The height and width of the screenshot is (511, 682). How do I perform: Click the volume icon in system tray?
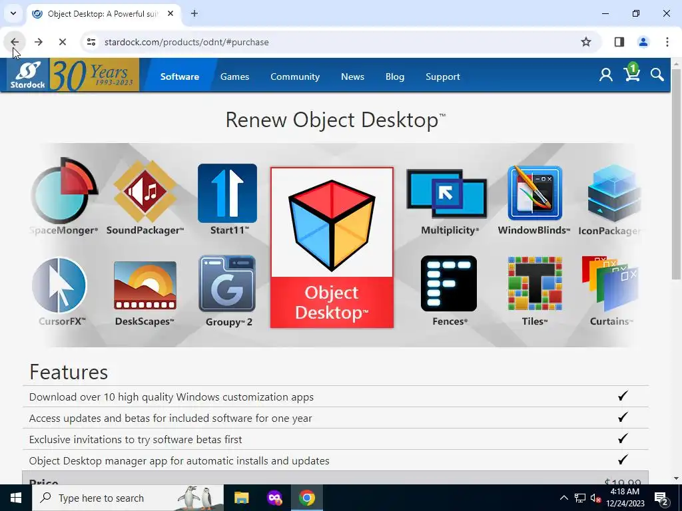595,498
